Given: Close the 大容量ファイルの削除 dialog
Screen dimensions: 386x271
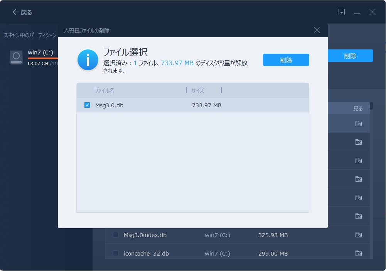Looking at the screenshot, I should point(317,30).
